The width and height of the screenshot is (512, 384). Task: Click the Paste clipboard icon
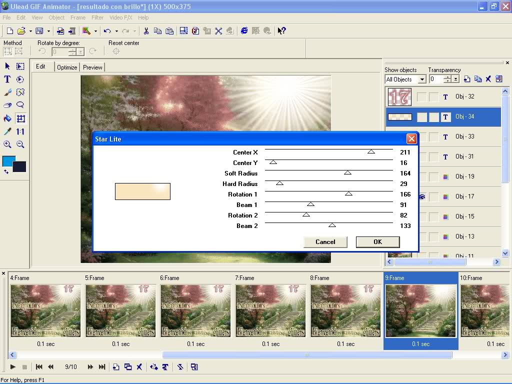click(x=169, y=31)
